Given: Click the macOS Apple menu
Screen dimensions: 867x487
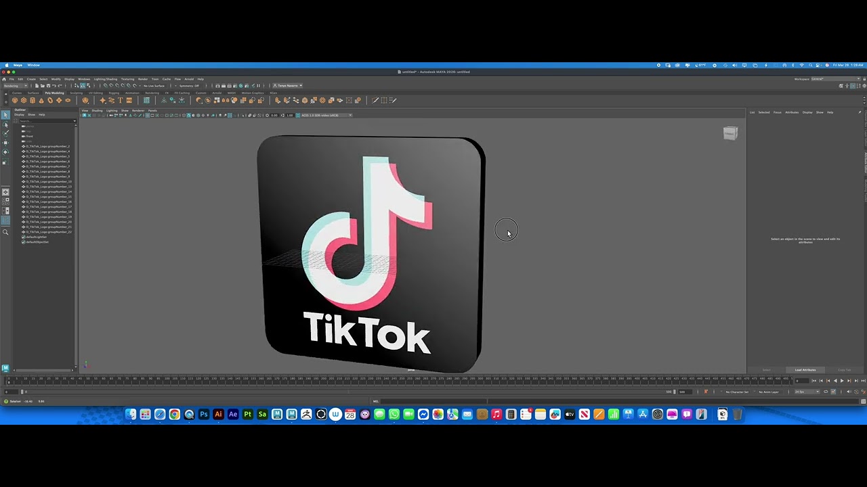Looking at the screenshot, I should (x=7, y=65).
